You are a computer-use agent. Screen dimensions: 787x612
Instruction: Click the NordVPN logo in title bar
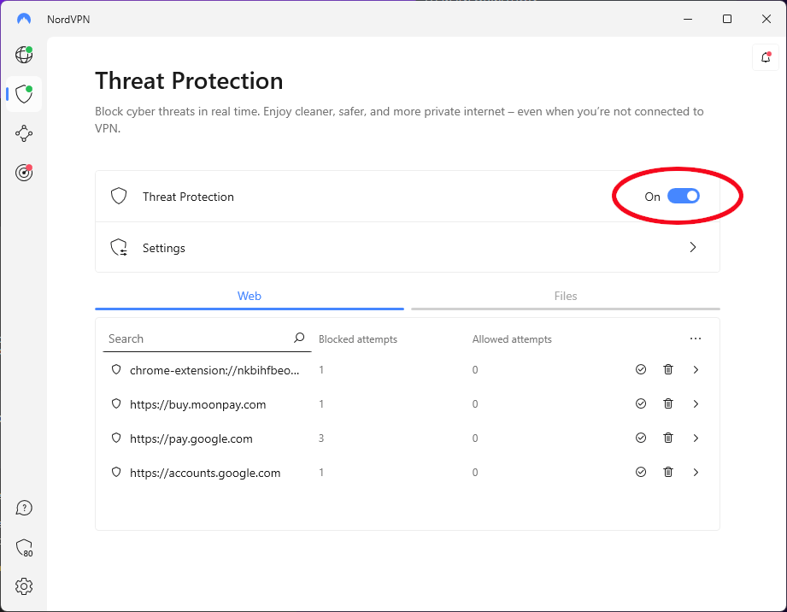tap(24, 19)
